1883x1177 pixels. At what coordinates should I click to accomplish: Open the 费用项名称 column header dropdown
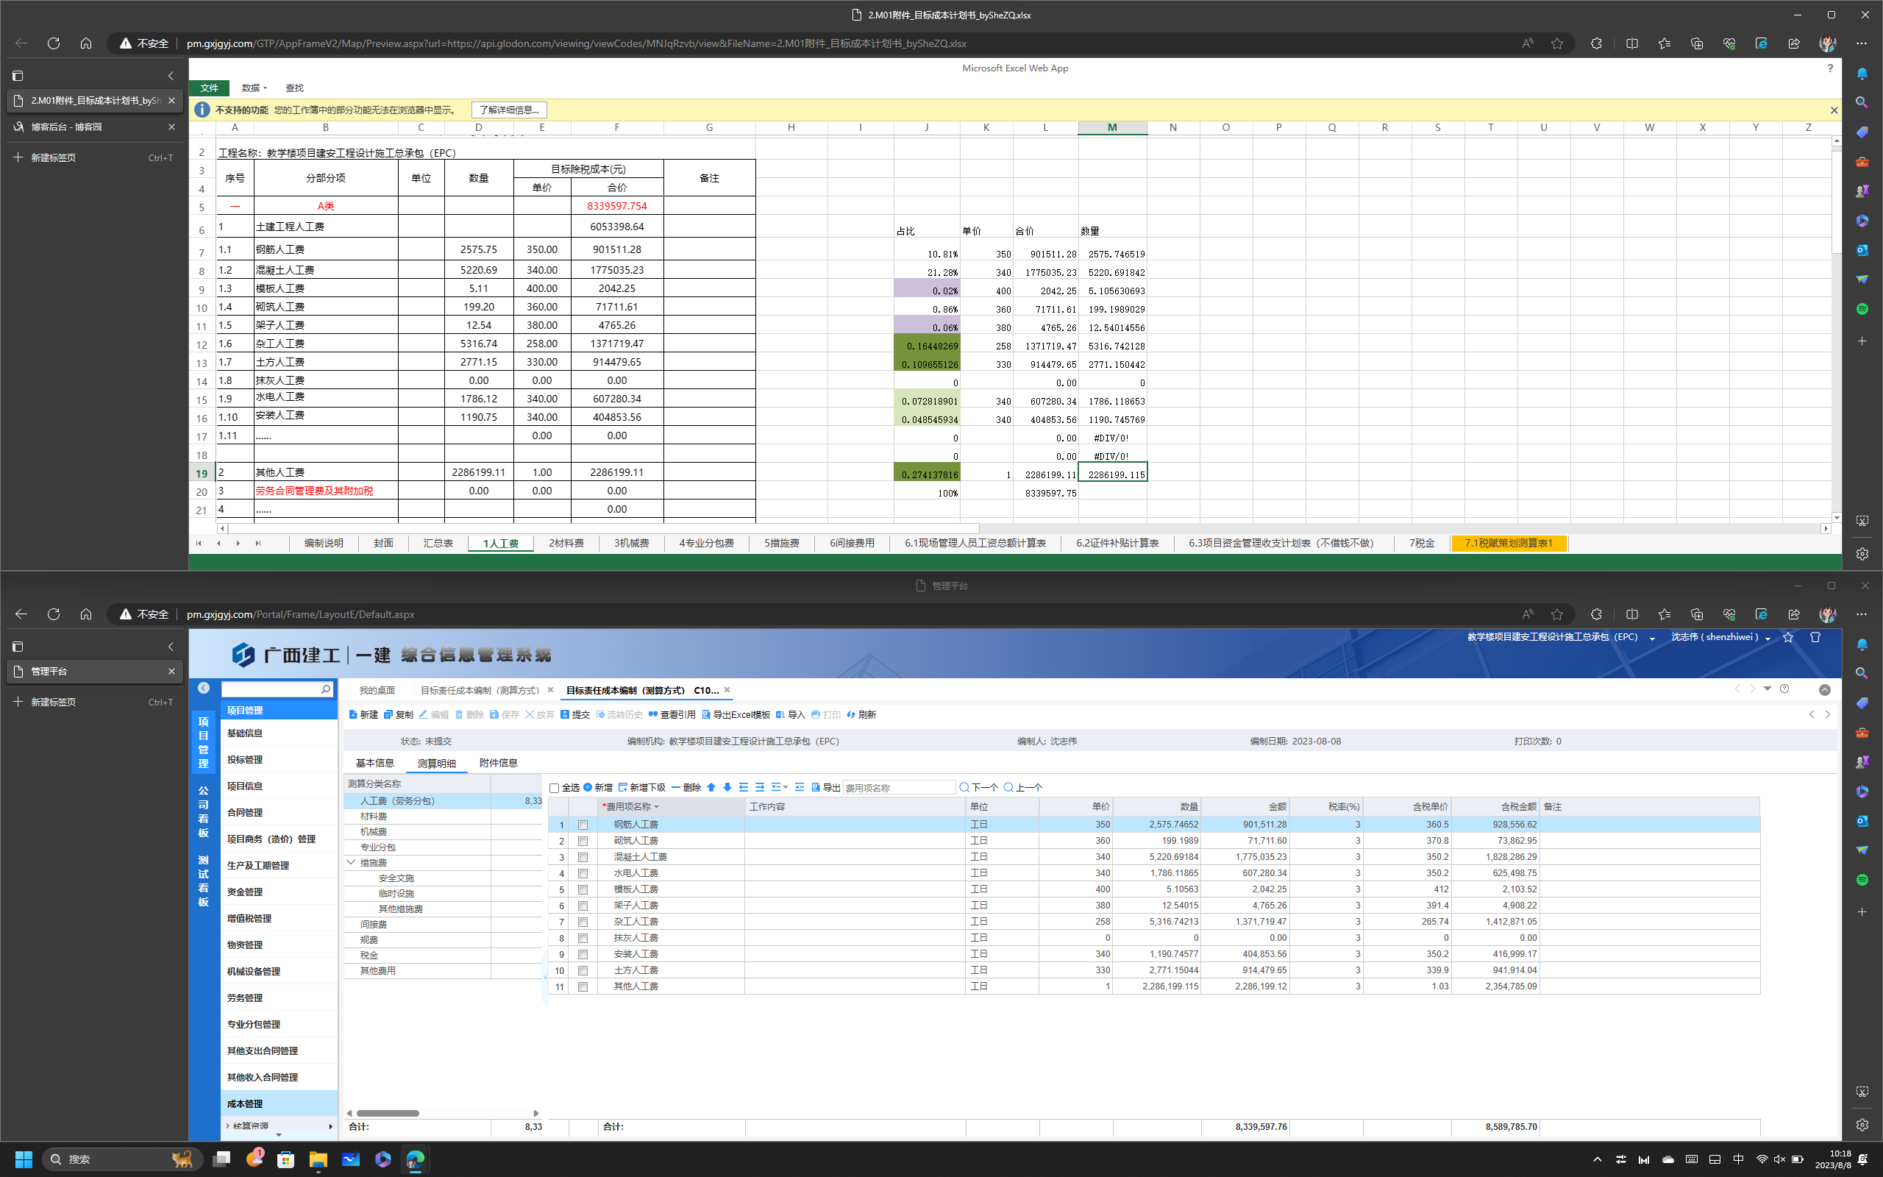pos(656,807)
